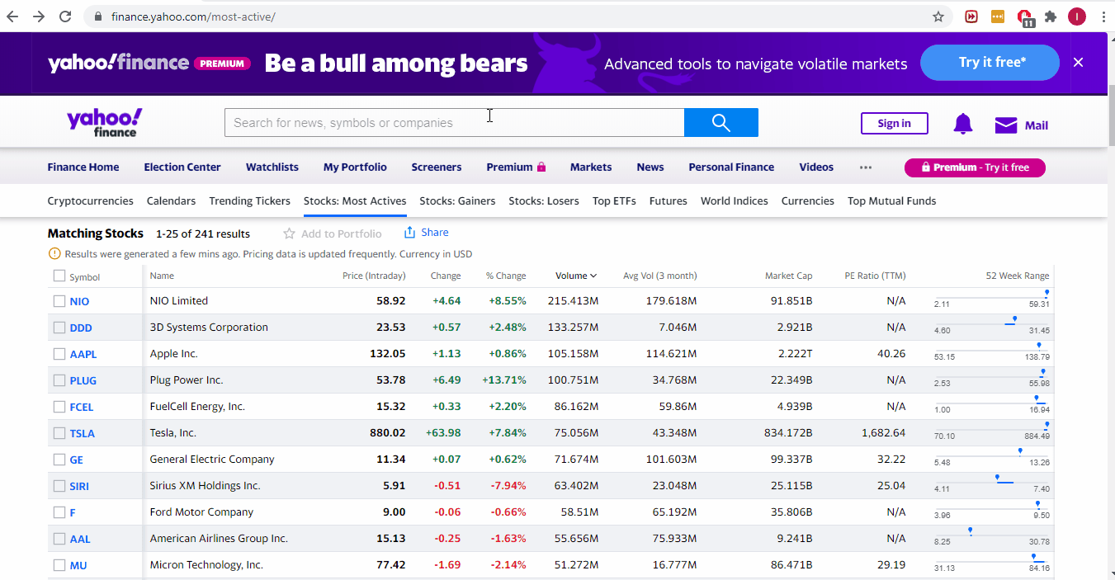Switch to World Indices tab
Image resolution: width=1115 pixels, height=580 pixels.
[735, 201]
